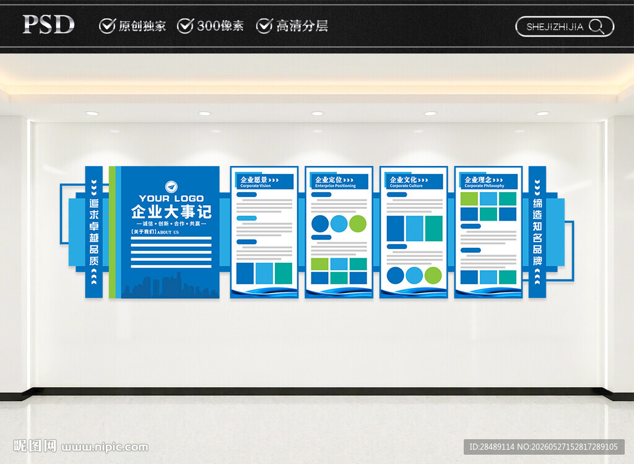Click the PSD title text

48,24
